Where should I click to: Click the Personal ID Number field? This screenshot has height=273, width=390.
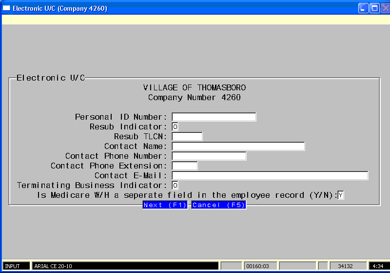214,117
